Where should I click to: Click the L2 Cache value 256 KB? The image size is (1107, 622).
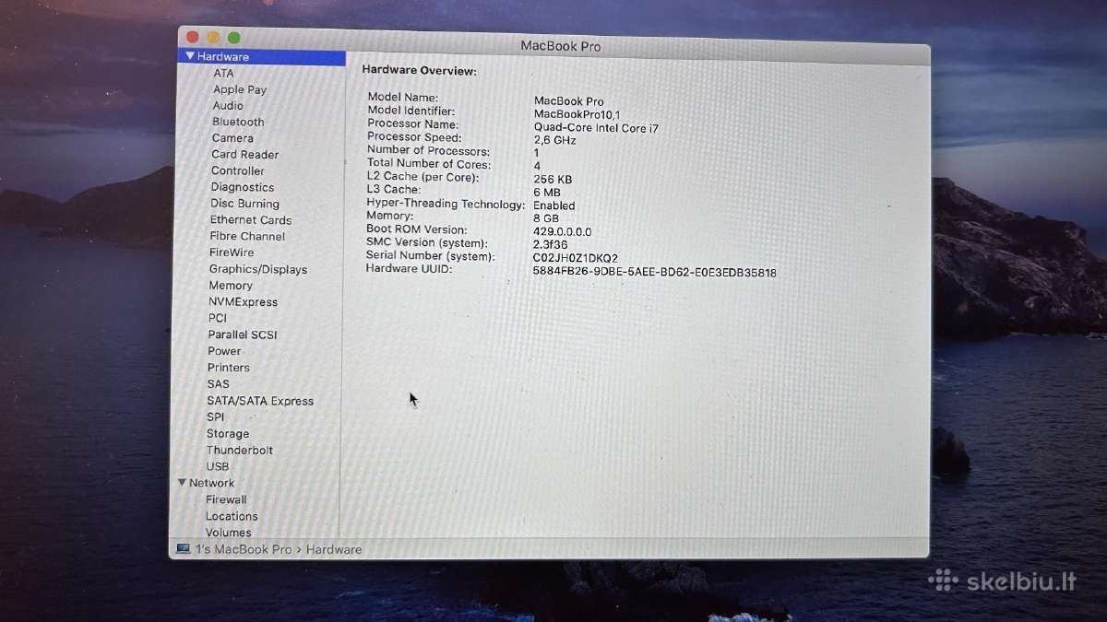pyautogui.click(x=553, y=180)
